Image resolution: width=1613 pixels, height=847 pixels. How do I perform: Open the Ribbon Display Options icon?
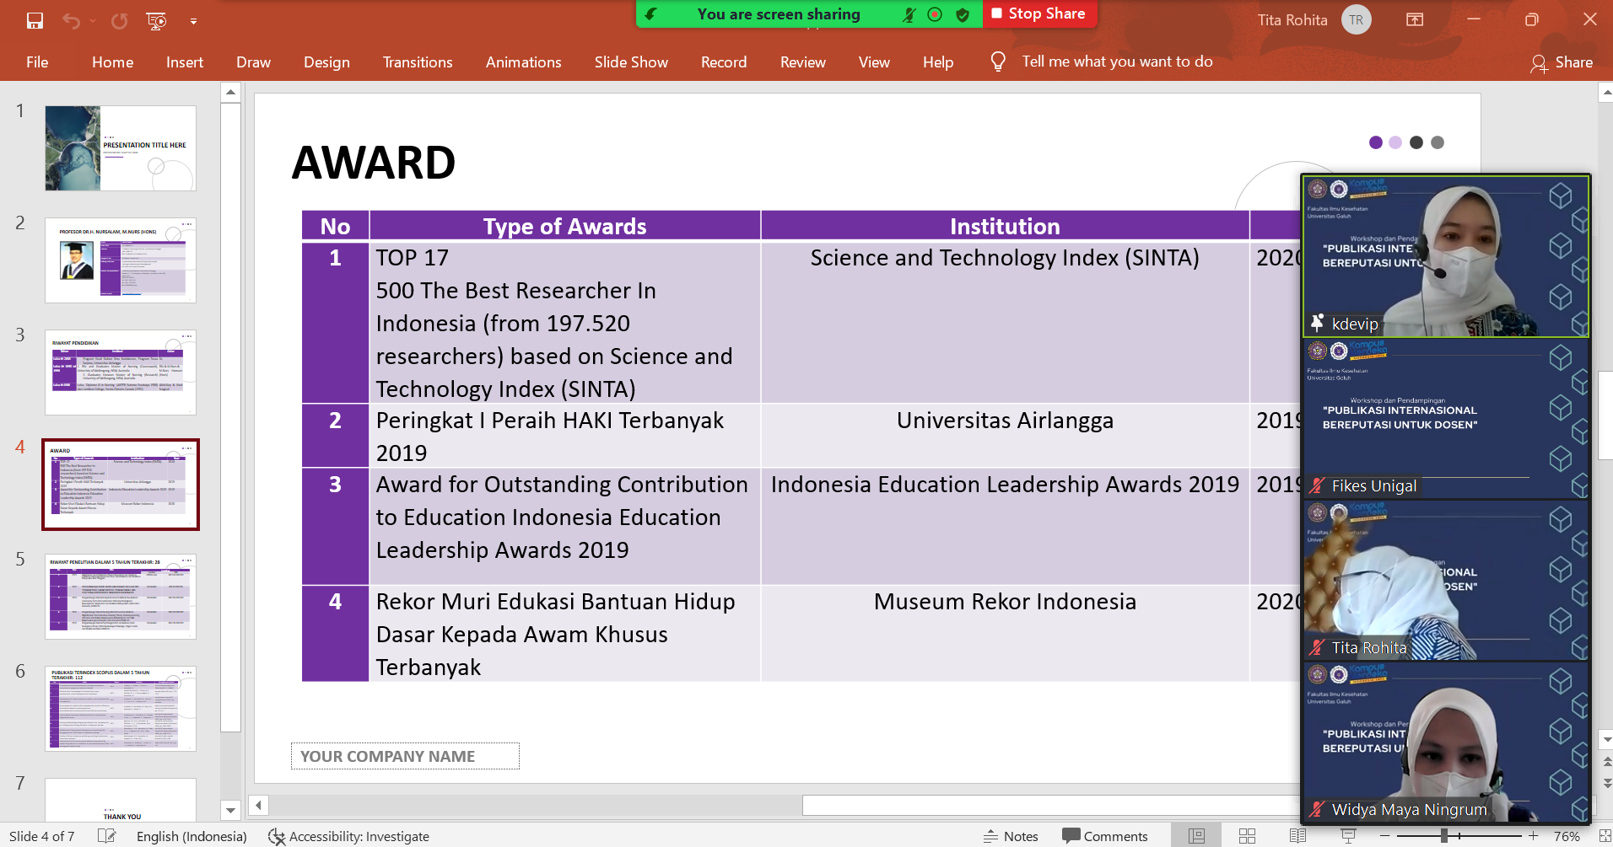pyautogui.click(x=1415, y=19)
